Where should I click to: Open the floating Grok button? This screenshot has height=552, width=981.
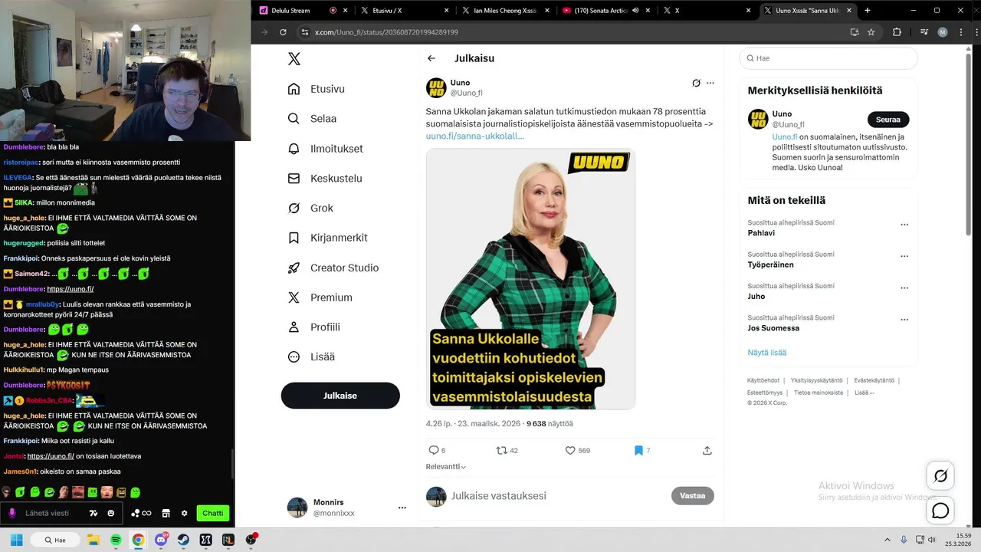[x=940, y=476]
